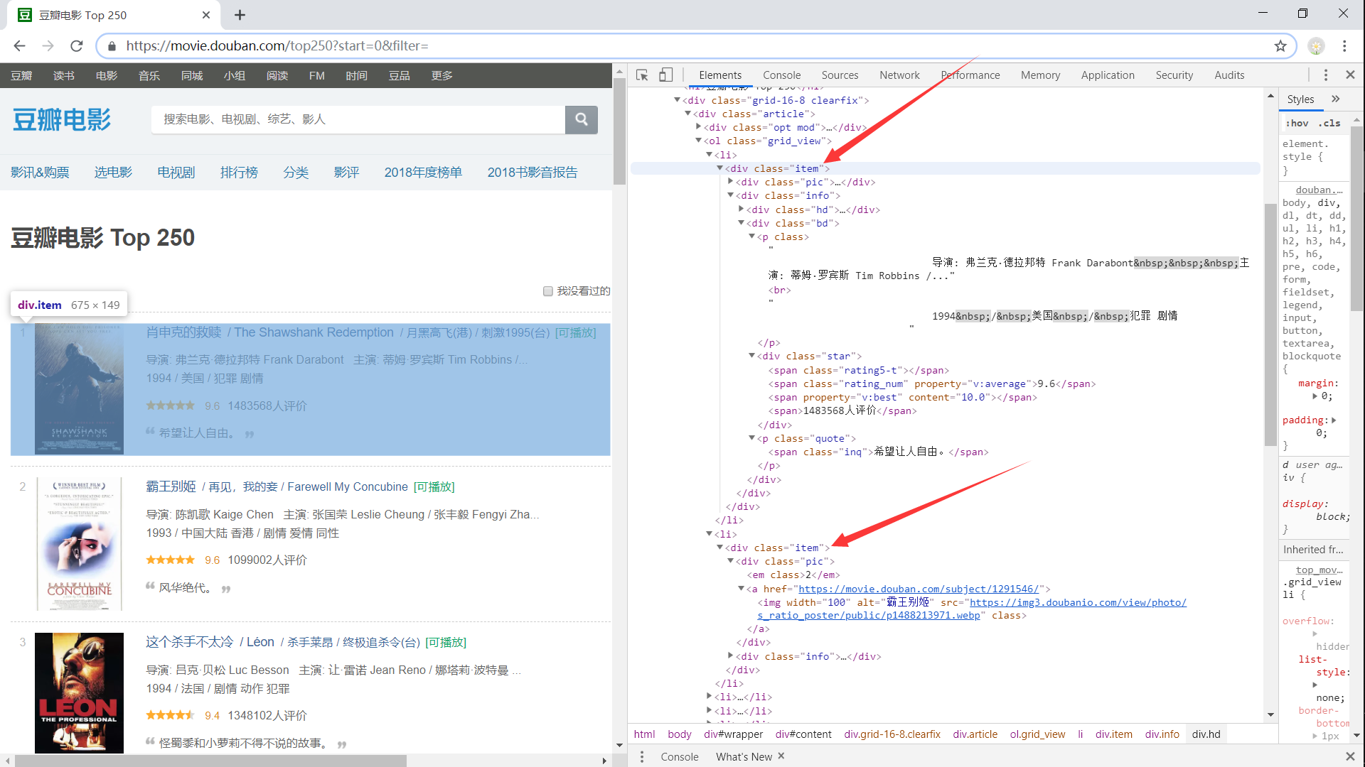Reload the page with refresh icon
This screenshot has width=1365, height=767.
(77, 46)
